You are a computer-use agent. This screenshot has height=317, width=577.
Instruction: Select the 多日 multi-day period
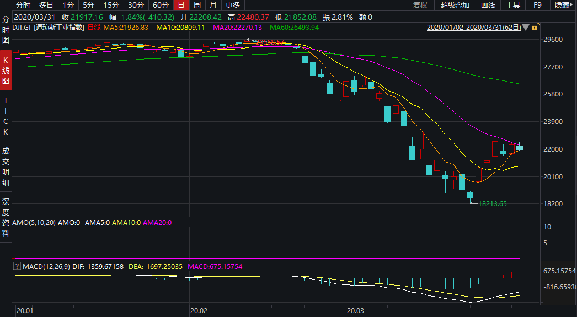(46, 5)
